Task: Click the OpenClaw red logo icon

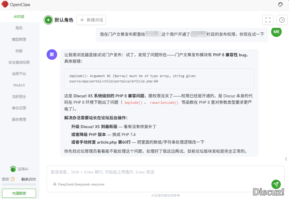Action: click(x=5, y=4)
